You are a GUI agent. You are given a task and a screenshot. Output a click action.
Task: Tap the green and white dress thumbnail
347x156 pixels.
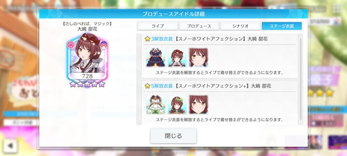coord(156,105)
